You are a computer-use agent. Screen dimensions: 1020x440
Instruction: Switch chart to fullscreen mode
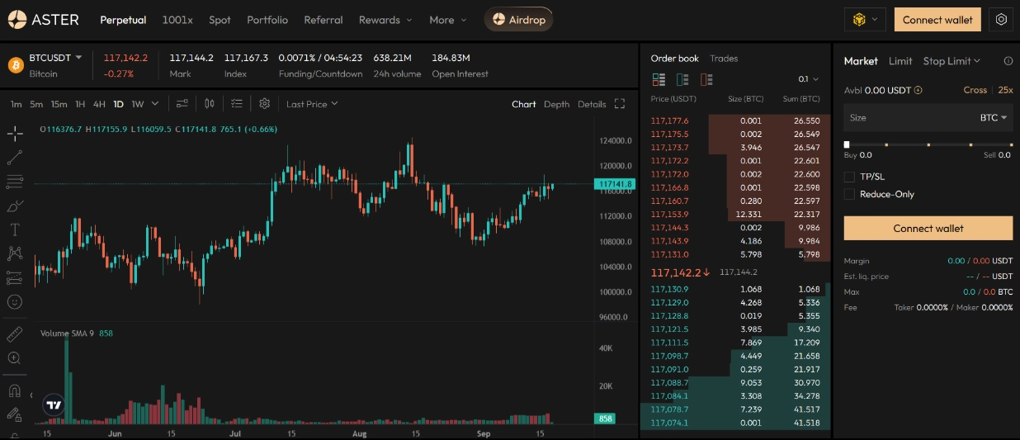click(621, 104)
